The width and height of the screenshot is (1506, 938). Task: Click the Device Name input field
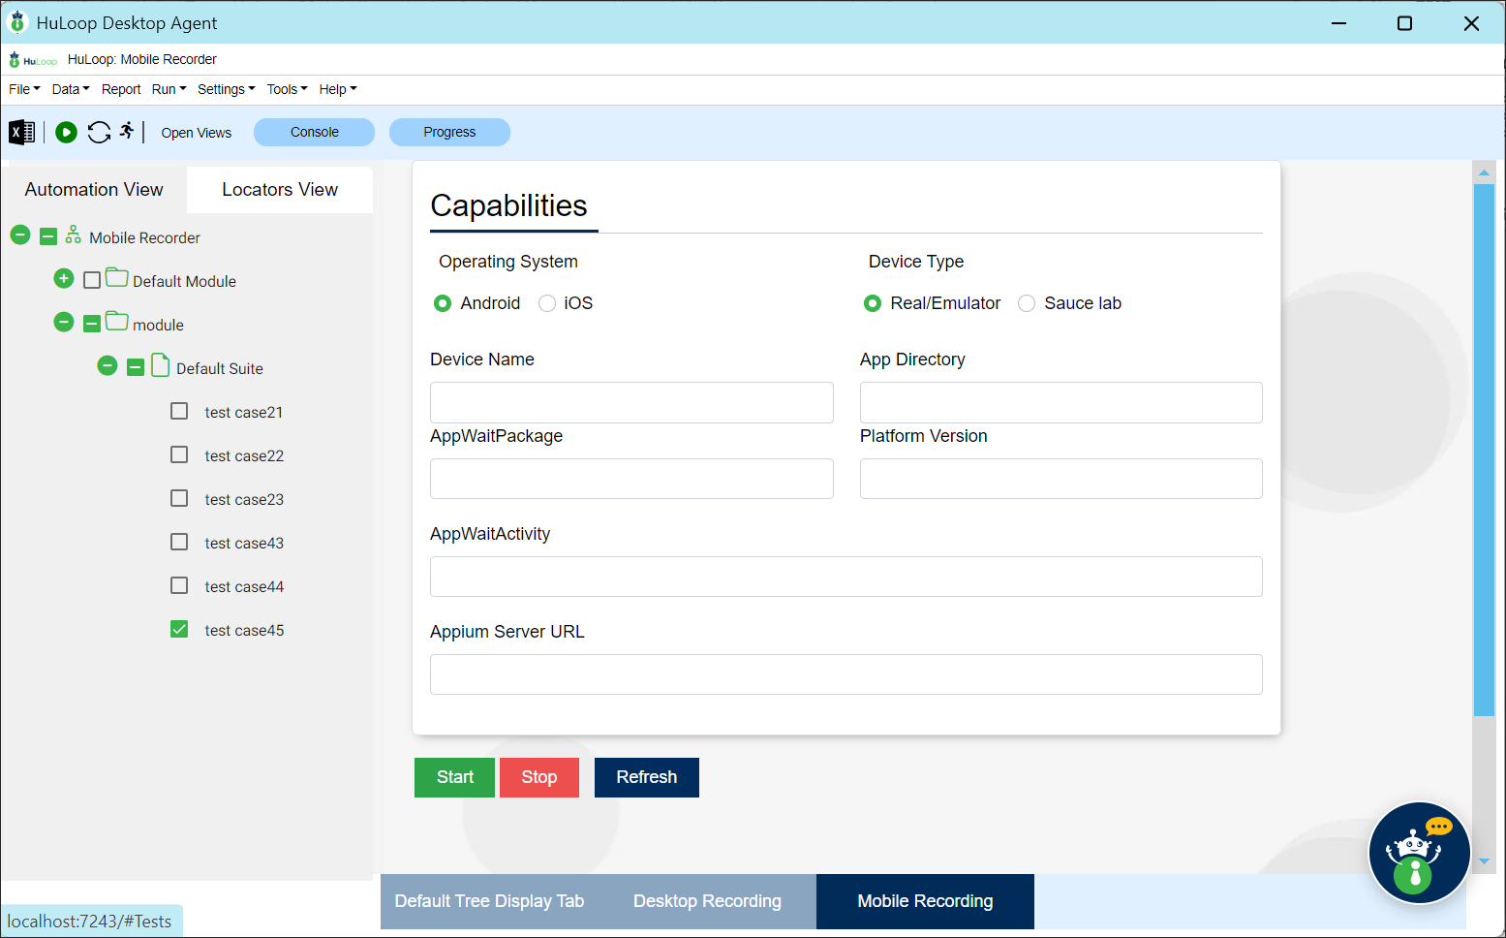click(631, 402)
